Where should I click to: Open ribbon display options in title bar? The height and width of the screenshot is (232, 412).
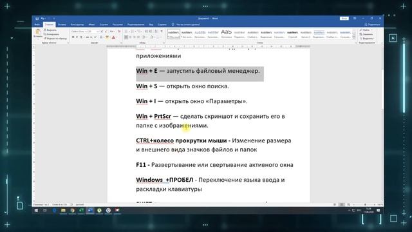tap(355, 19)
